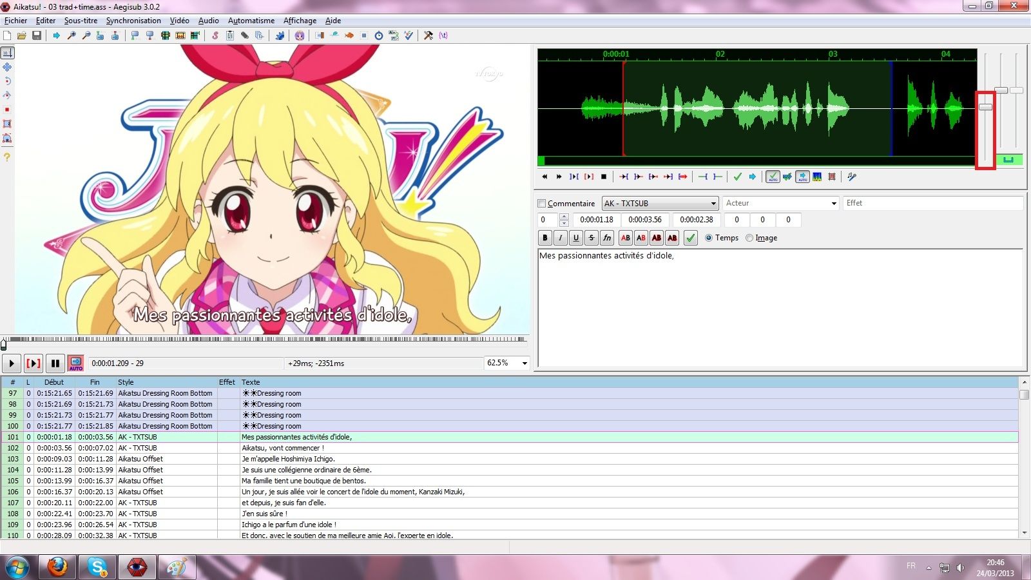Play current line under video

pos(34,363)
